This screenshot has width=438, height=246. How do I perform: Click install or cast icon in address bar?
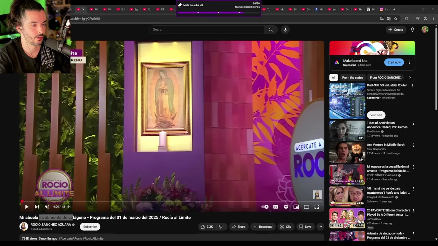382,18
